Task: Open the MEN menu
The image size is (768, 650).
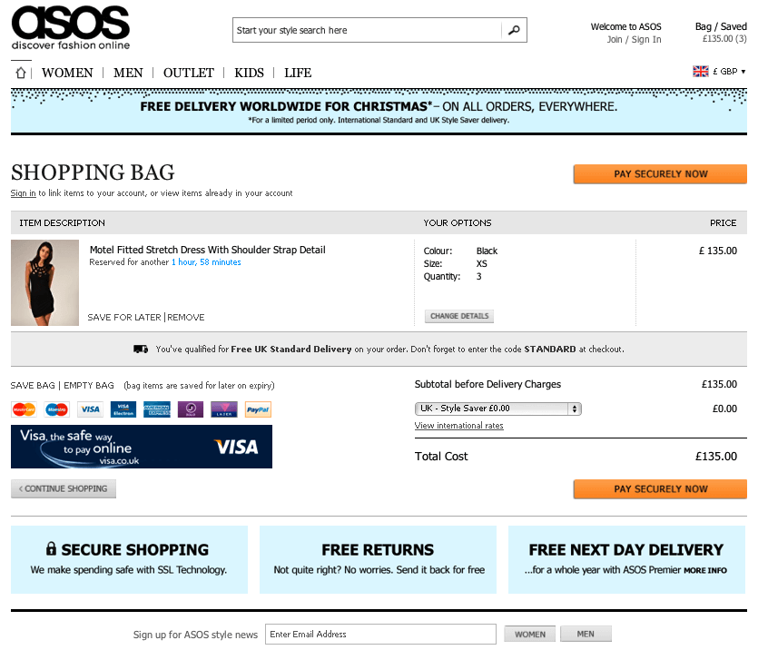Action: [128, 73]
